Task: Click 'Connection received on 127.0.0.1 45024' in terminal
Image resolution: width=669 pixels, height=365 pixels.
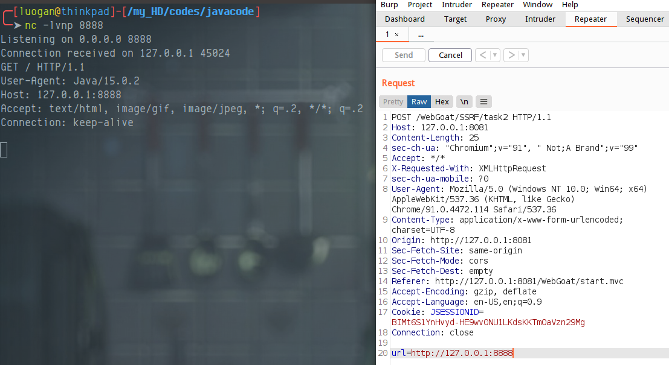Action: click(x=115, y=53)
